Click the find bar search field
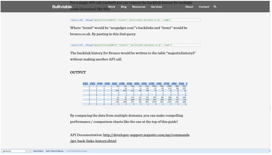 coord(13,151)
